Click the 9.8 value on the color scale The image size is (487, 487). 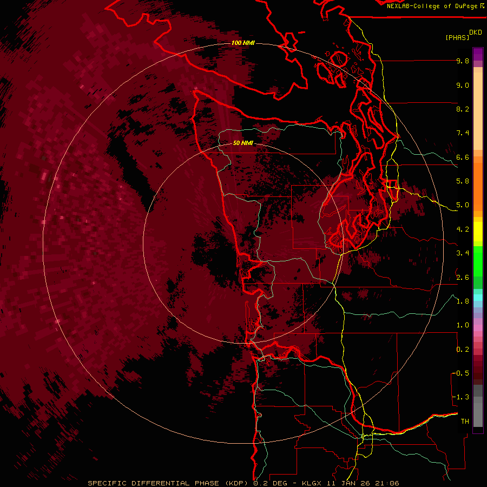pyautogui.click(x=463, y=61)
